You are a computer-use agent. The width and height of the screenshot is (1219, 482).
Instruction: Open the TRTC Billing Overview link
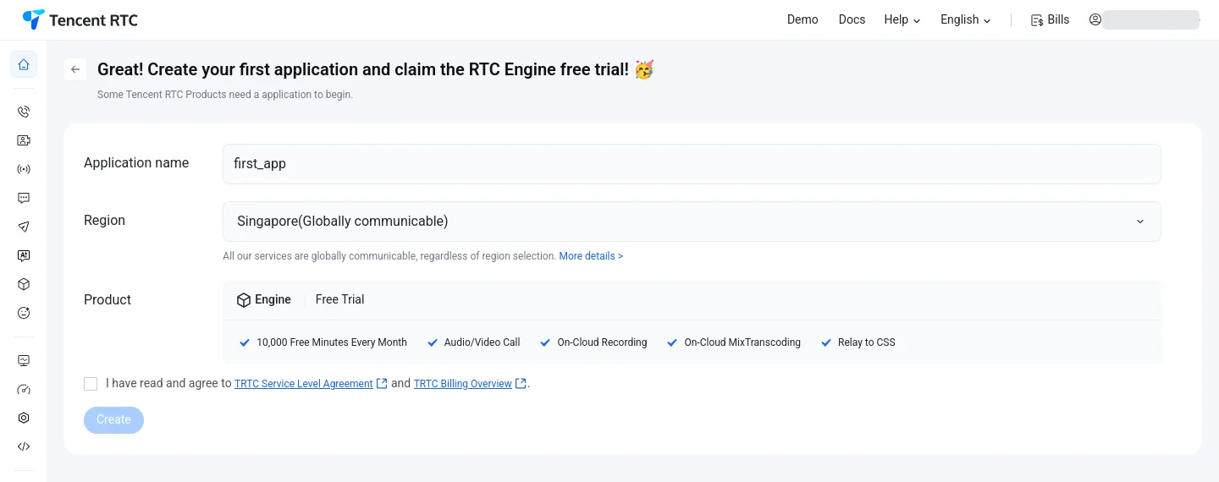pyautogui.click(x=463, y=384)
